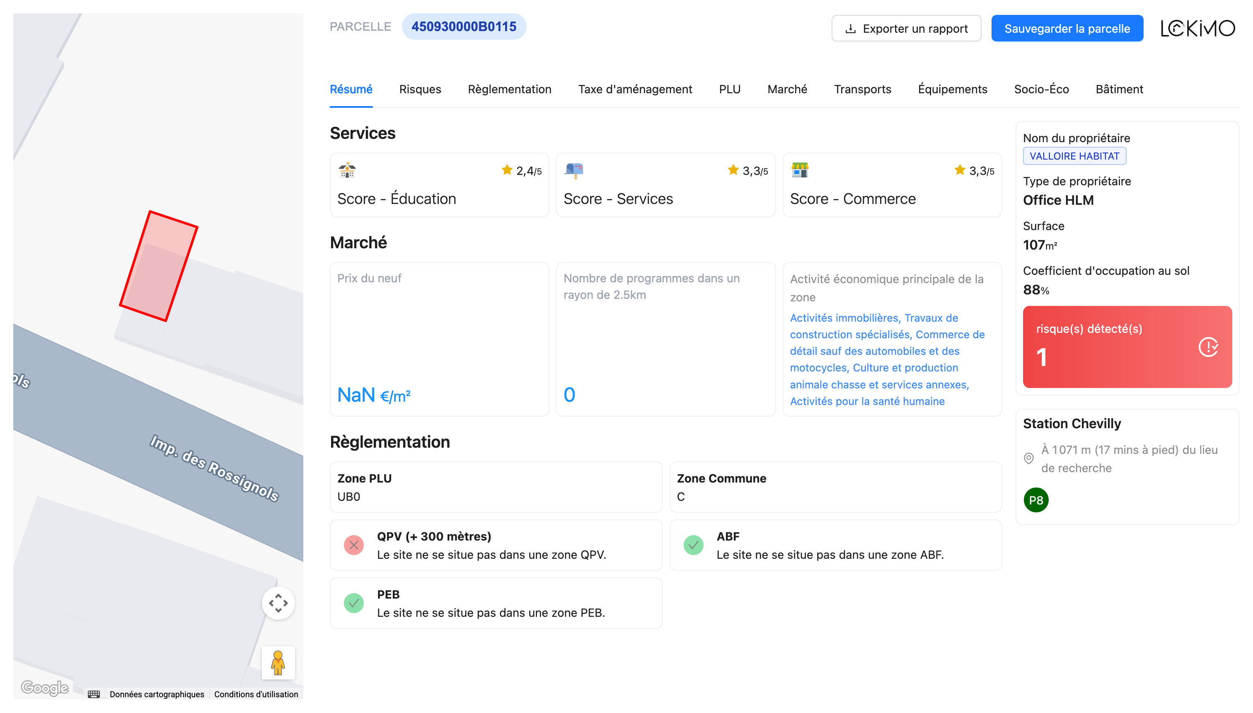Click the green checkmark on the ABF card
Screen dimensions: 1253x713
694,545
